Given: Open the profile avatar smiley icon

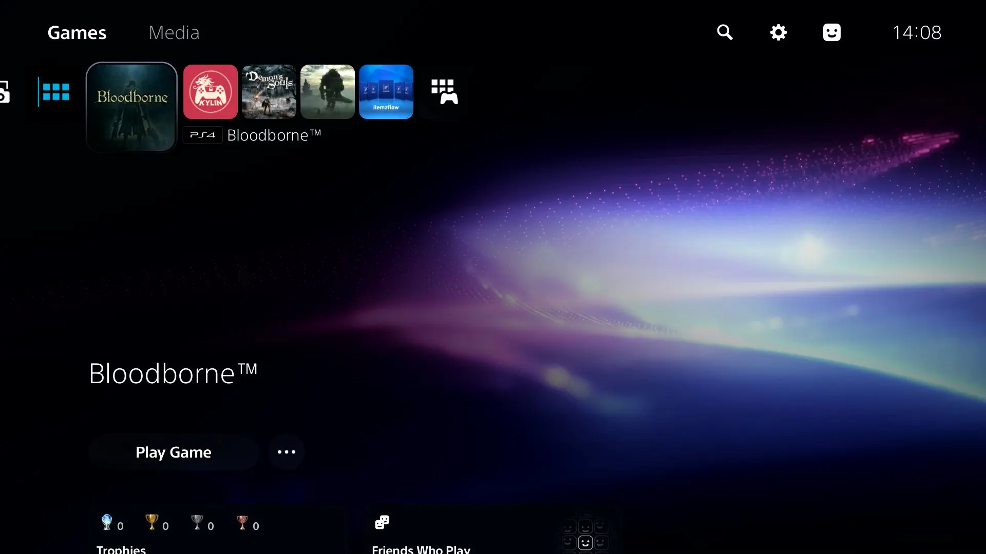Looking at the screenshot, I should (x=831, y=32).
